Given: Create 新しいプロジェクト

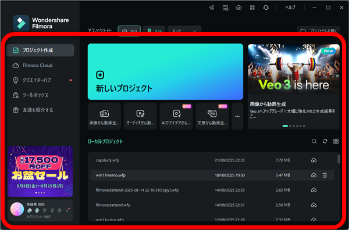Looking at the screenshot, I should [x=165, y=72].
